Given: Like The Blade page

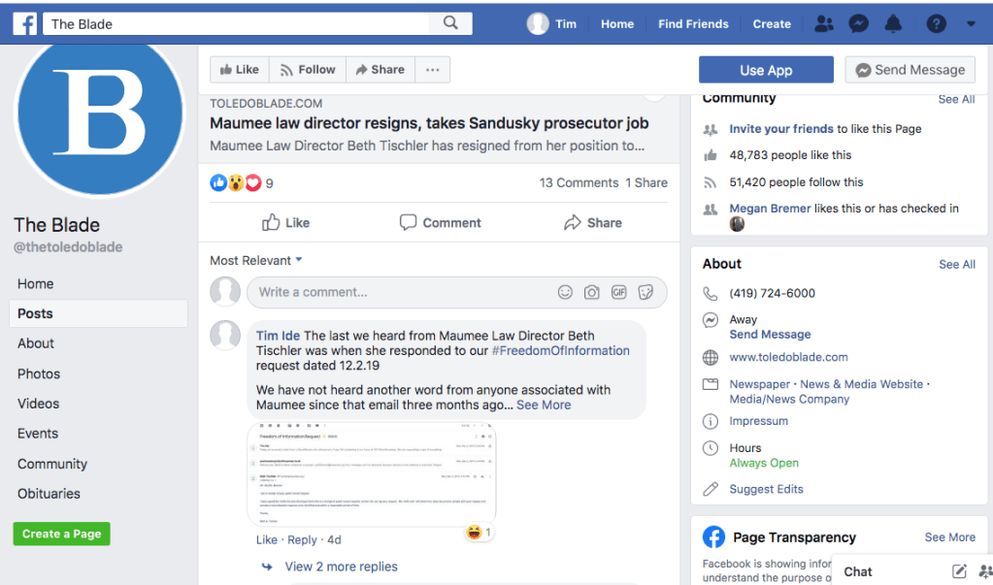Looking at the screenshot, I should click(239, 70).
